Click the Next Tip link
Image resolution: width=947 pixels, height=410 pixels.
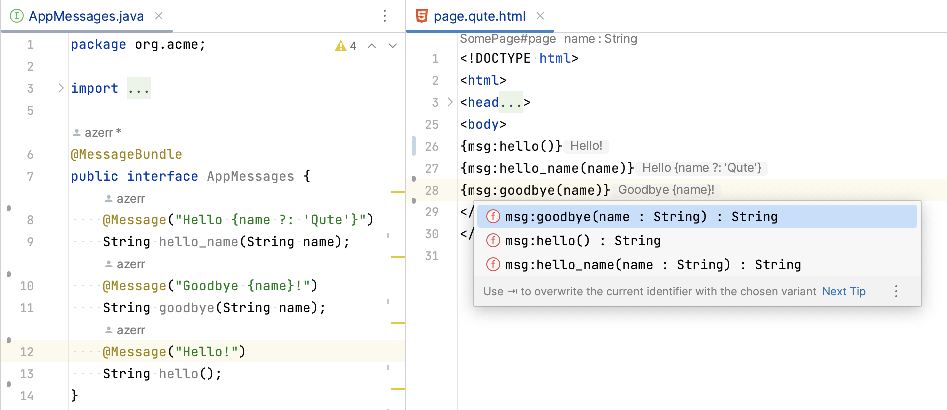click(x=844, y=291)
